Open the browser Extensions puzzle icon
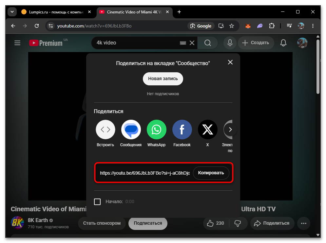326x243 pixels. pos(272,26)
